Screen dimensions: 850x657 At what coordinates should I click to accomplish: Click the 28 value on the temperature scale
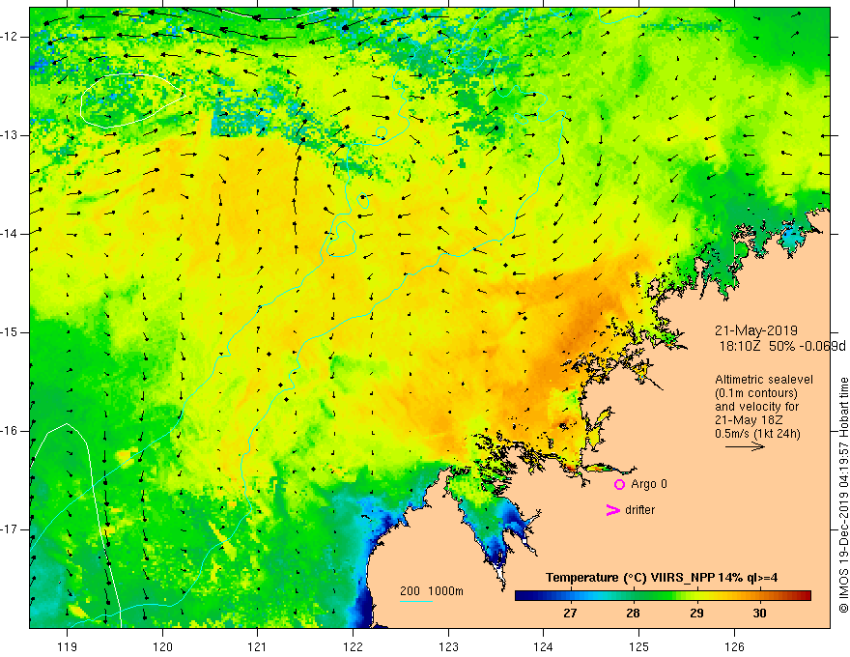tap(633, 614)
